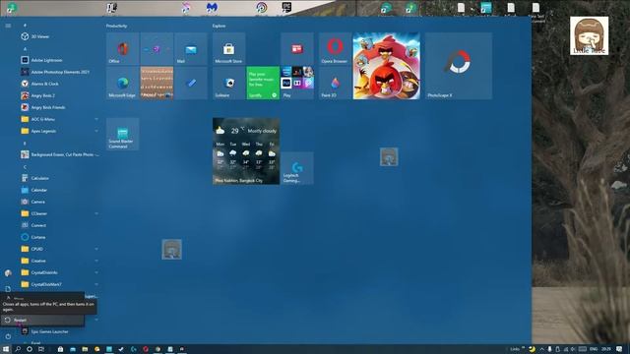Open the Office tile
This screenshot has height=354, width=630.
point(122,48)
